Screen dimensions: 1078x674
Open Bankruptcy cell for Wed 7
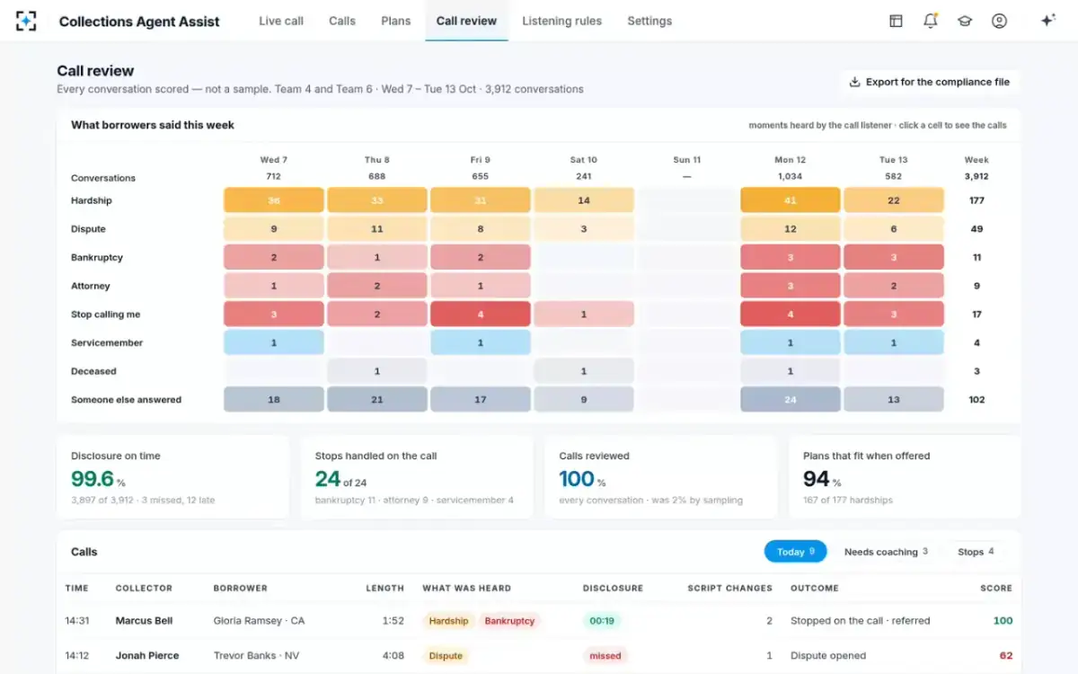(x=274, y=257)
